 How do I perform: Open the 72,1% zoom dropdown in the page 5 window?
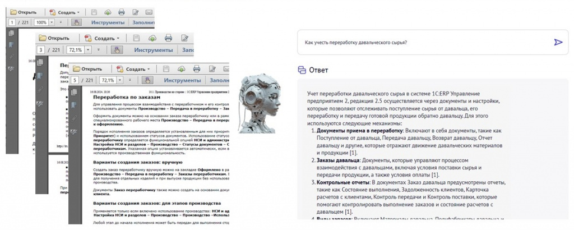121,80
